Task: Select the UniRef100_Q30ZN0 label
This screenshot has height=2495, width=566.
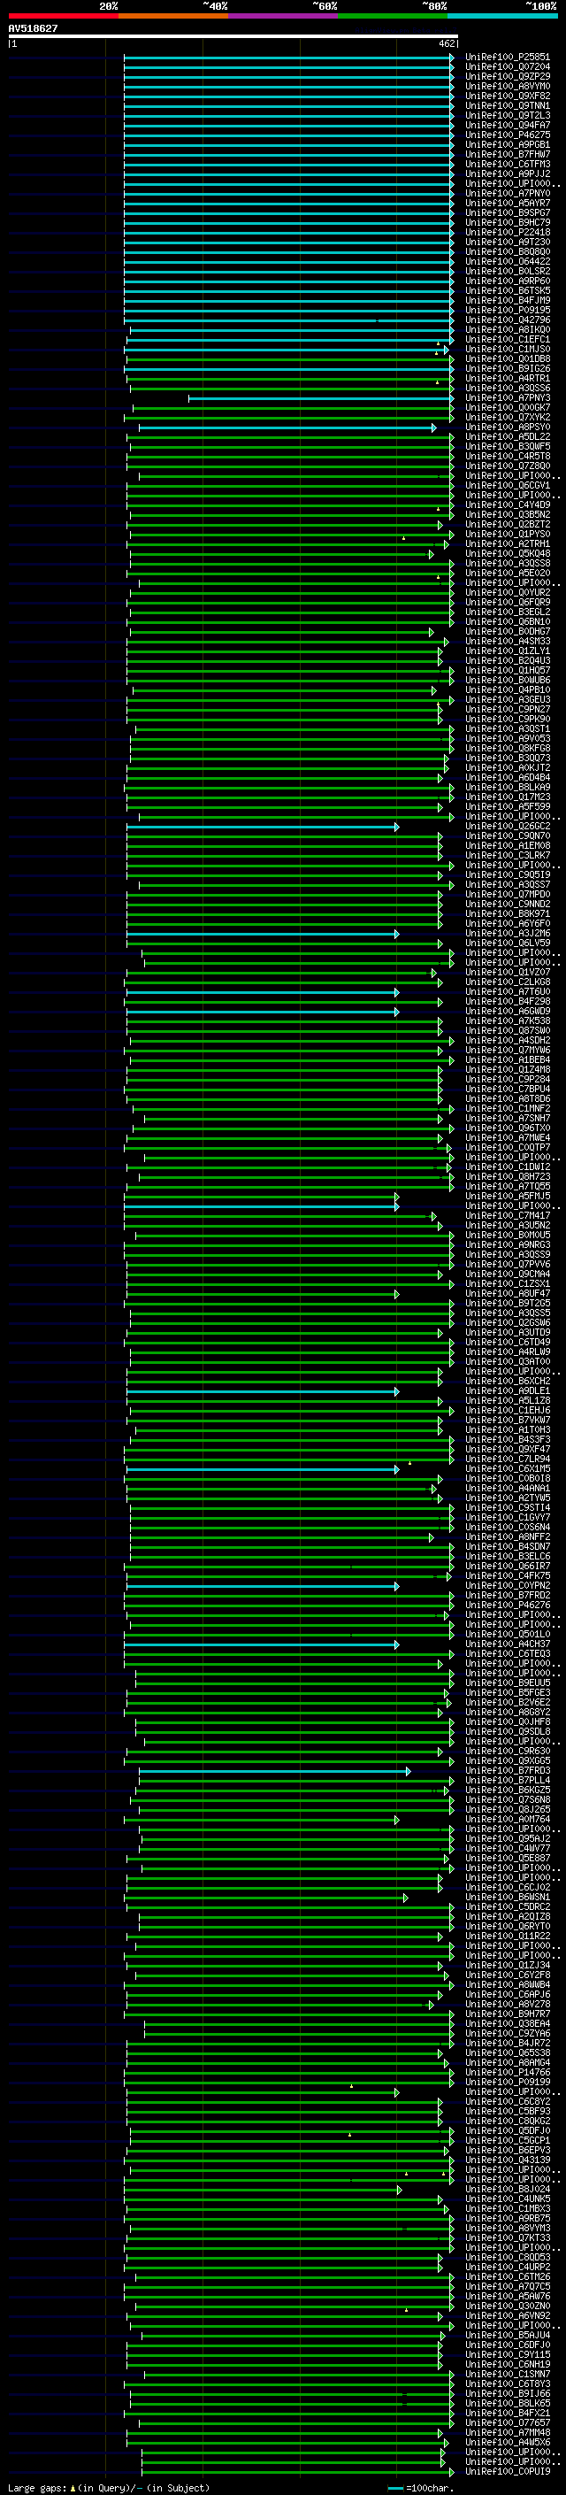Action: coord(507,2306)
